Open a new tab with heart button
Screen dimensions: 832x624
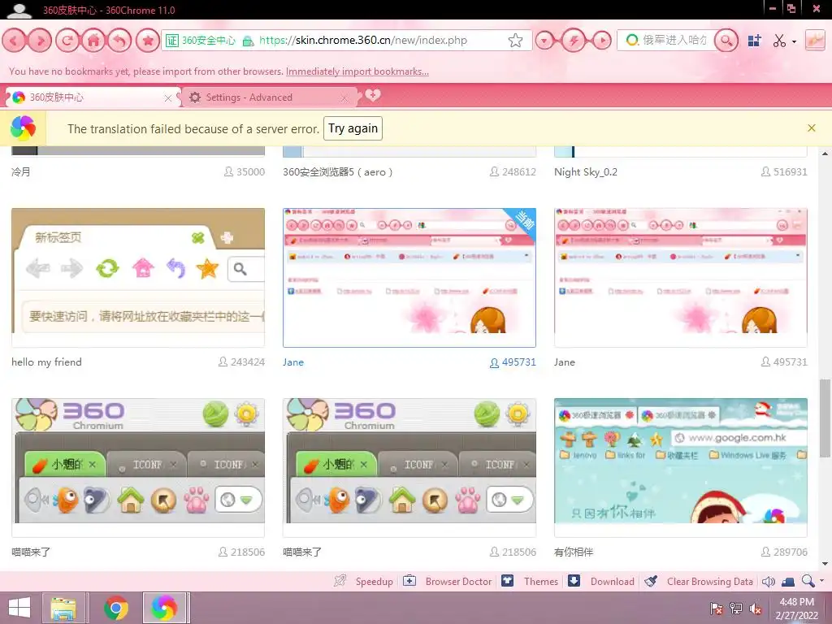(x=372, y=96)
